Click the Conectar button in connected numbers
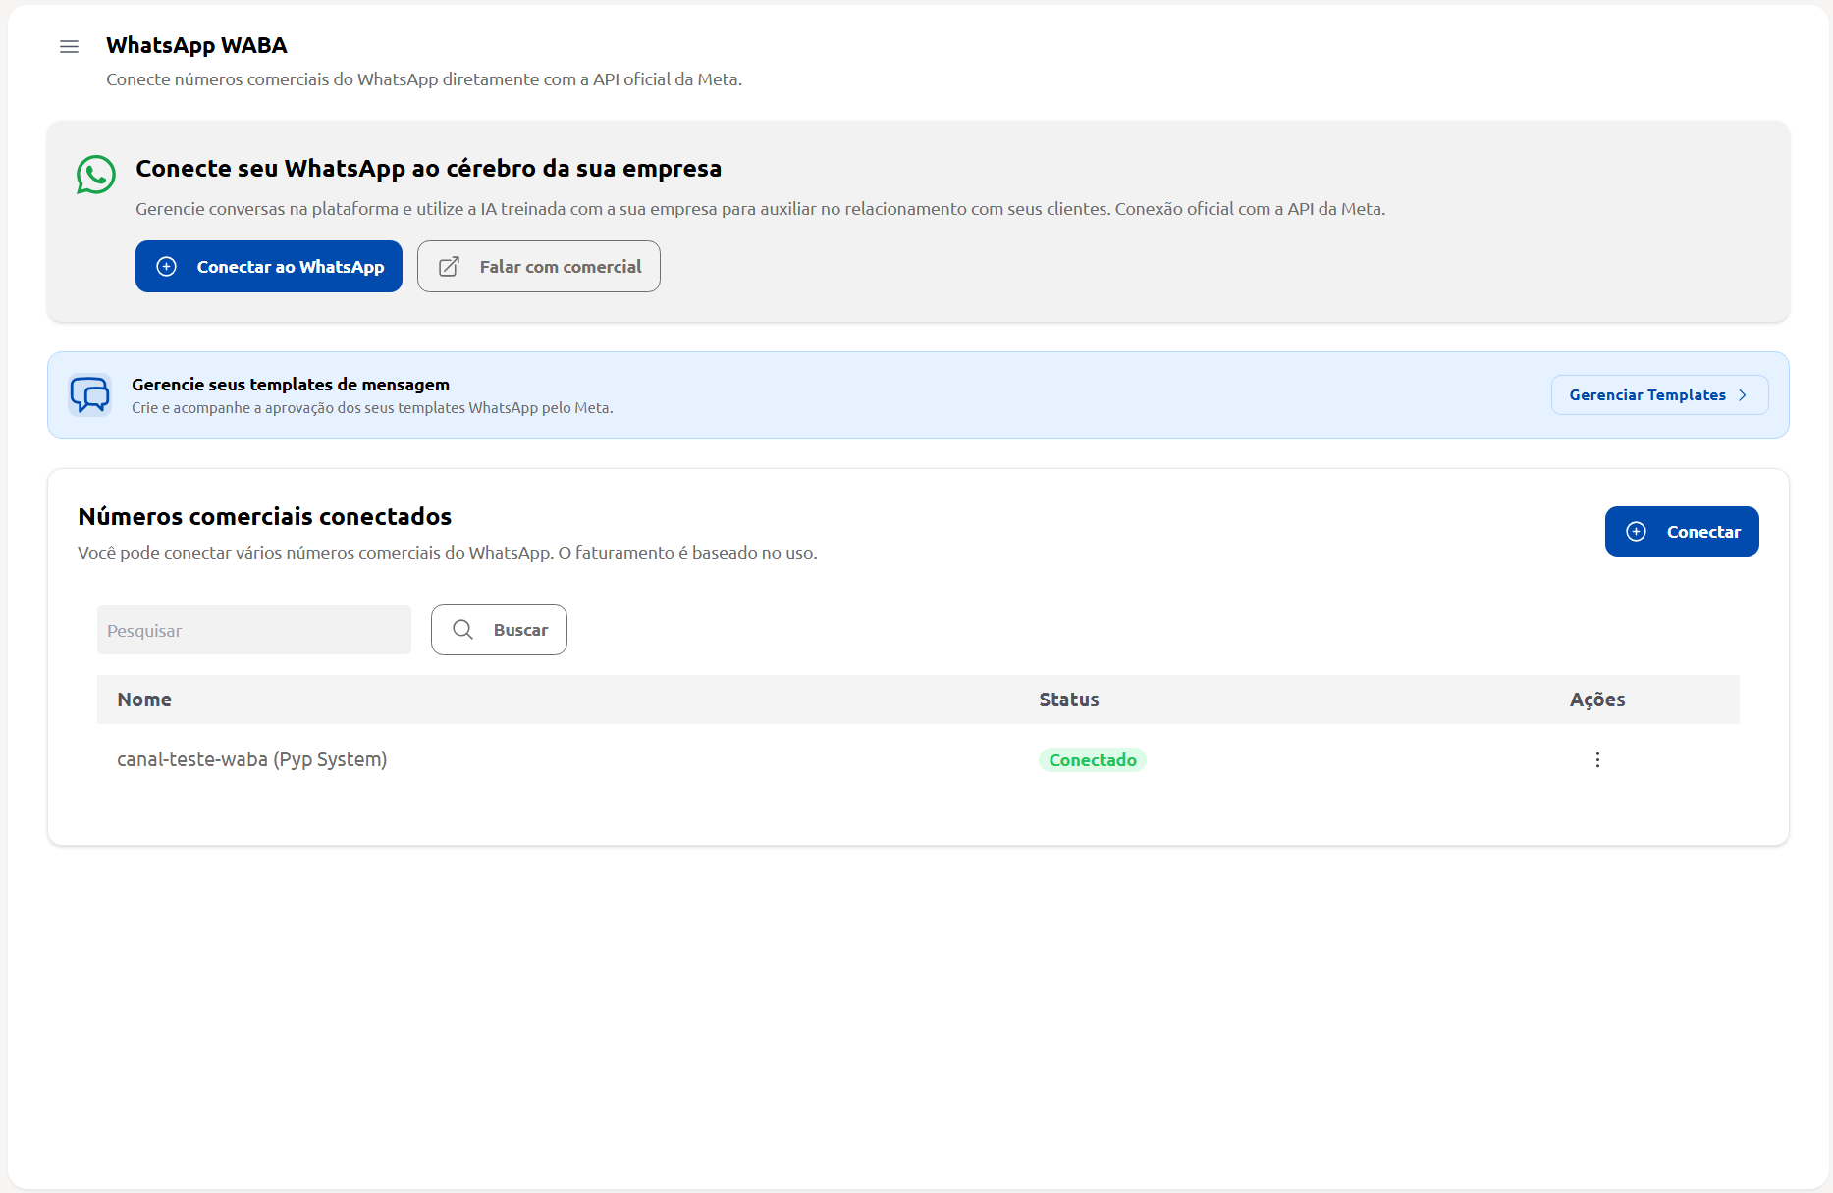1833x1193 pixels. 1682,532
